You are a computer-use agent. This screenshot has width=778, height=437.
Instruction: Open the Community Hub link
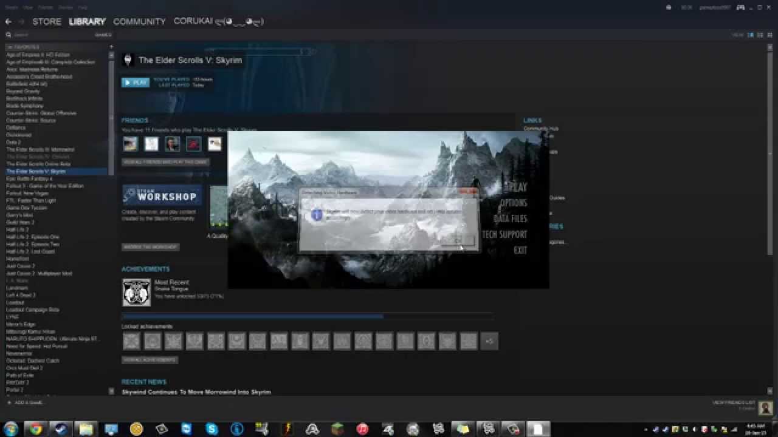(x=541, y=129)
